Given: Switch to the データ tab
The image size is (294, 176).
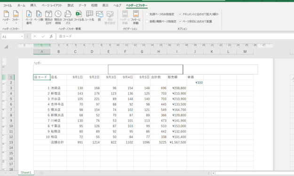Looking at the screenshot, I should [82, 6].
